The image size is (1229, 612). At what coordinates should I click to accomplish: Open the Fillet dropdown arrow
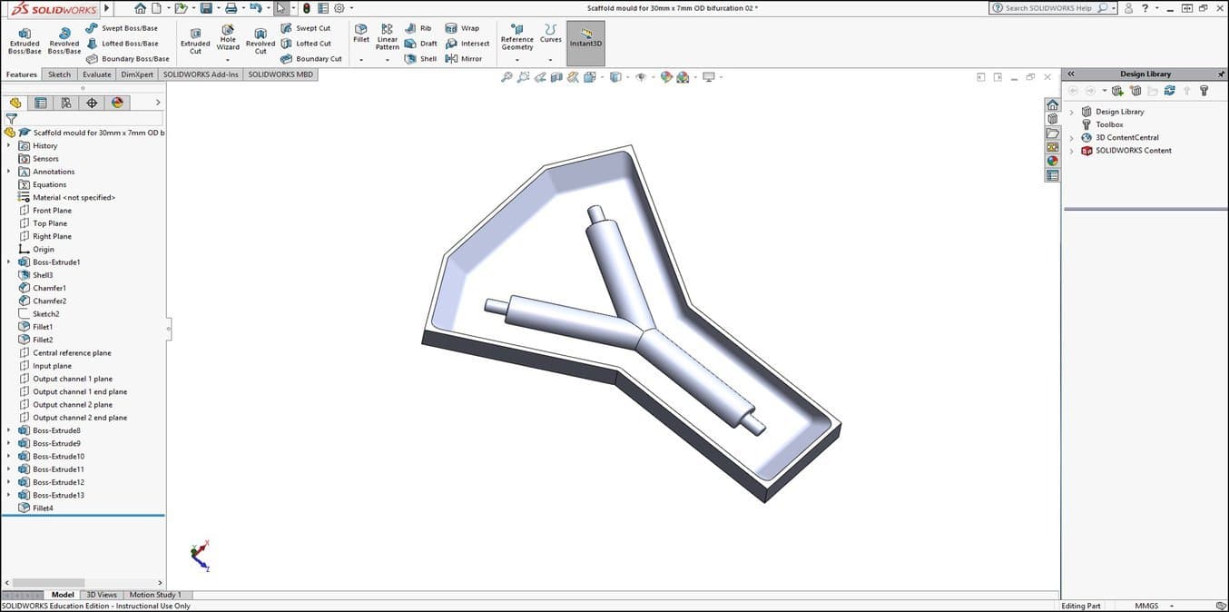tap(361, 60)
